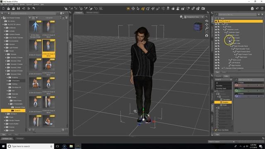Open the Create menu
This screenshot has height=149, width=265.
click(11, 5)
